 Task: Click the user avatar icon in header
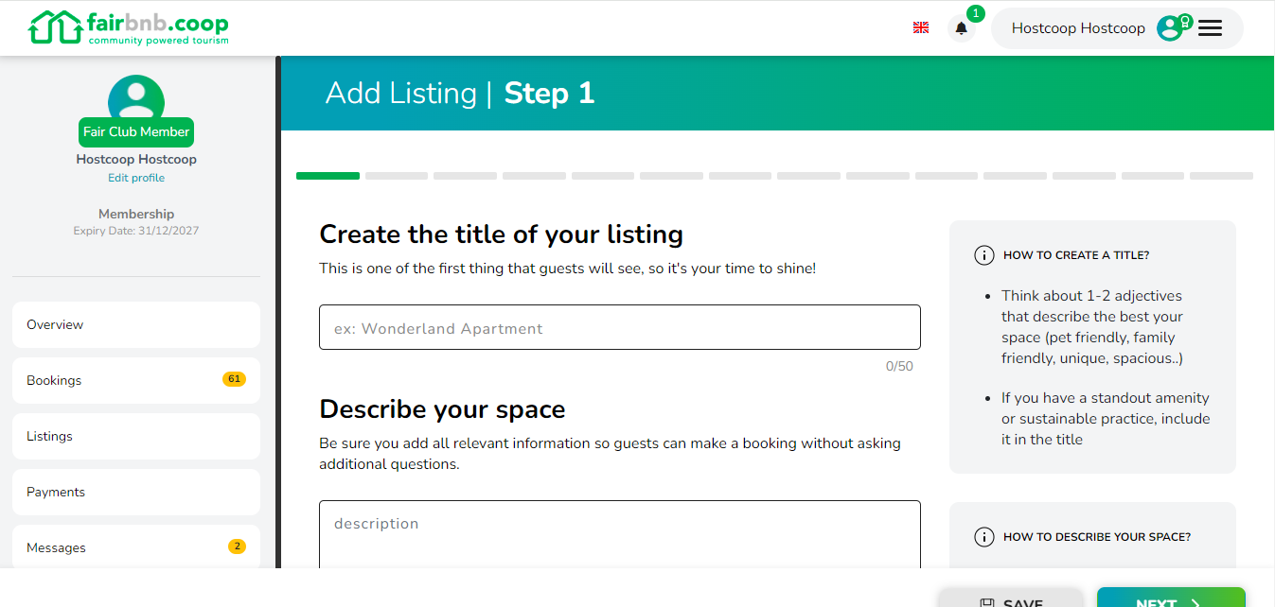(x=1171, y=28)
